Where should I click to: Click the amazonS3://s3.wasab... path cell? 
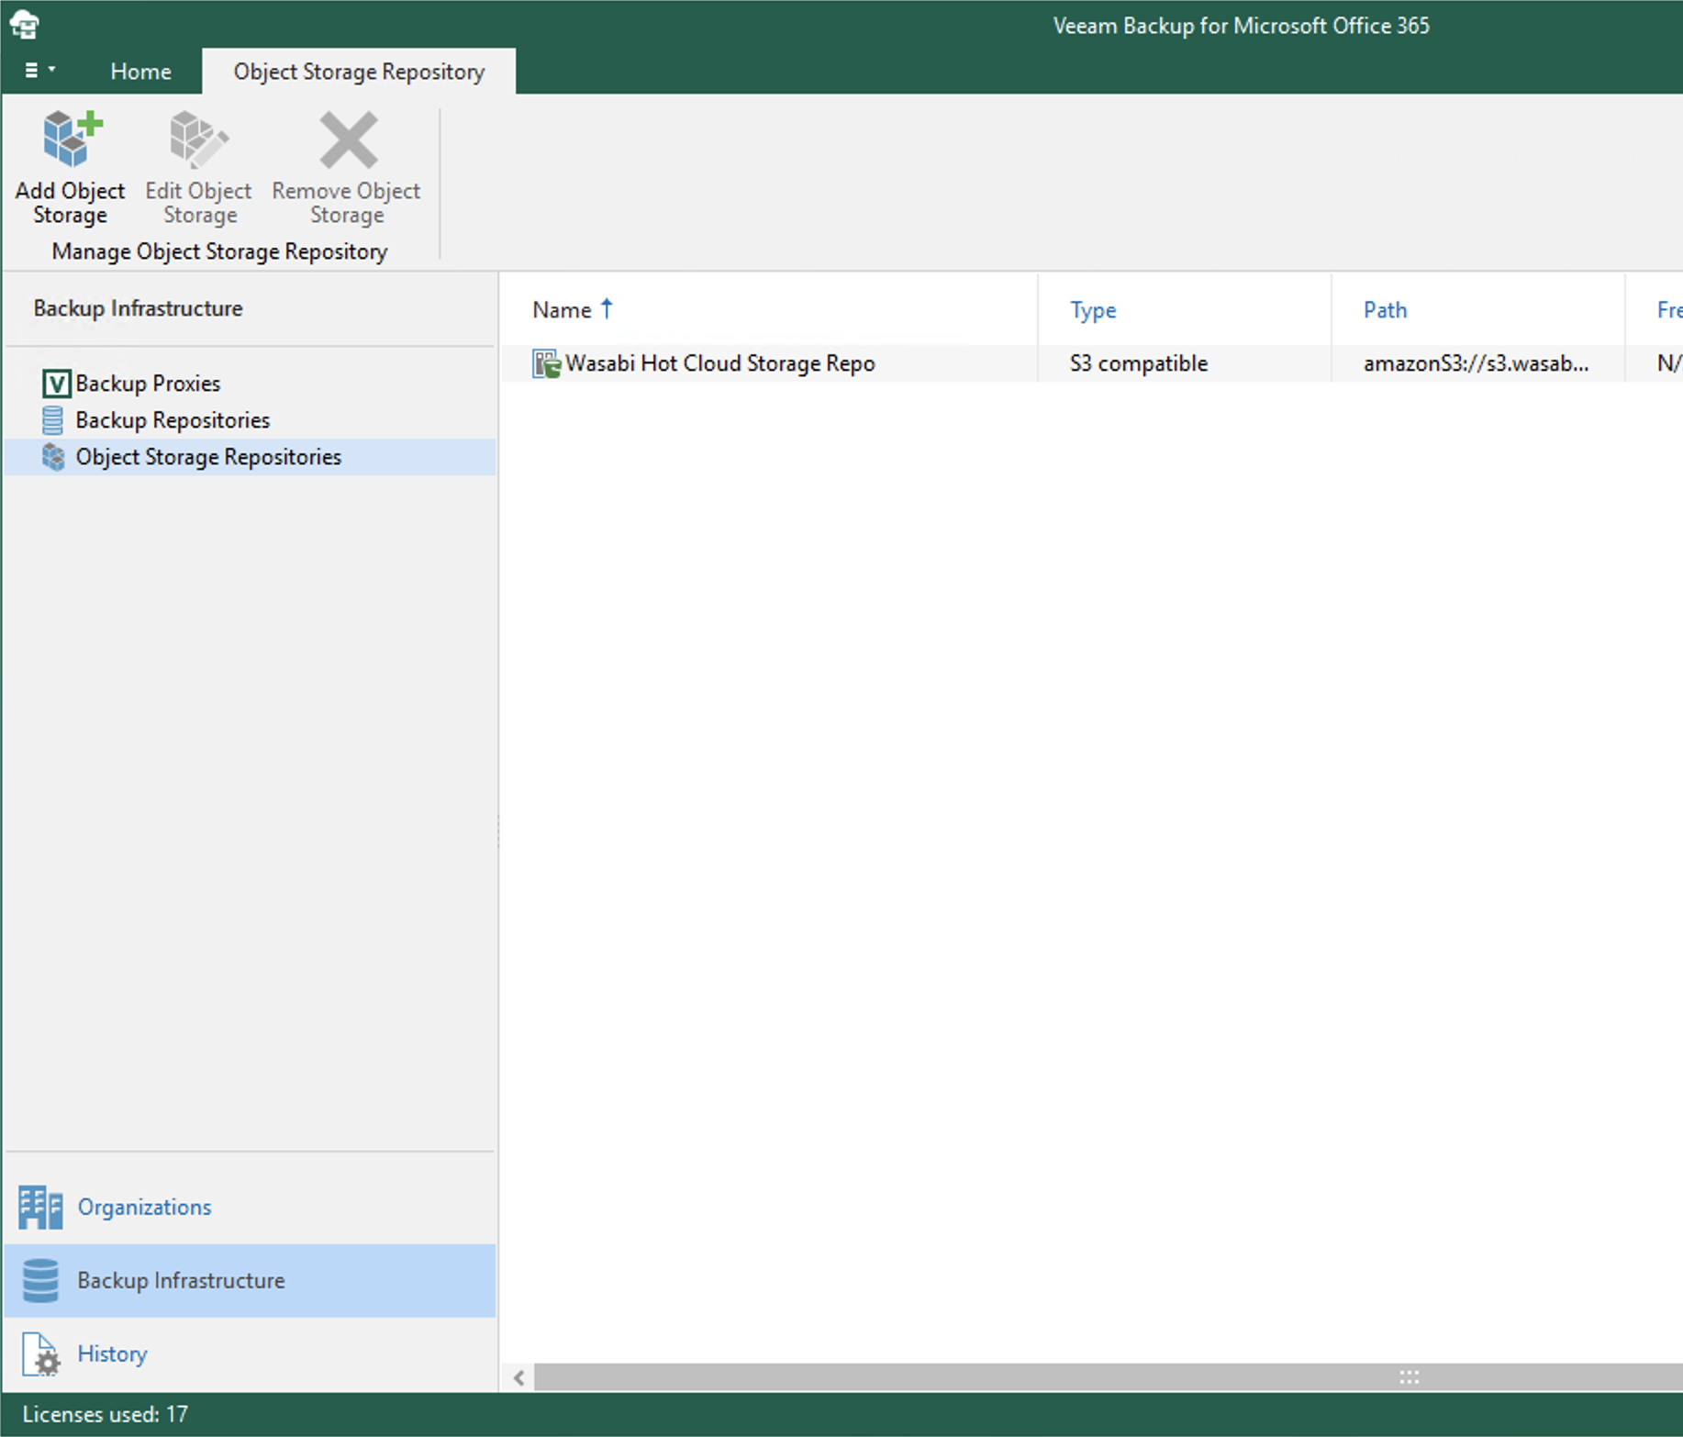[1476, 363]
